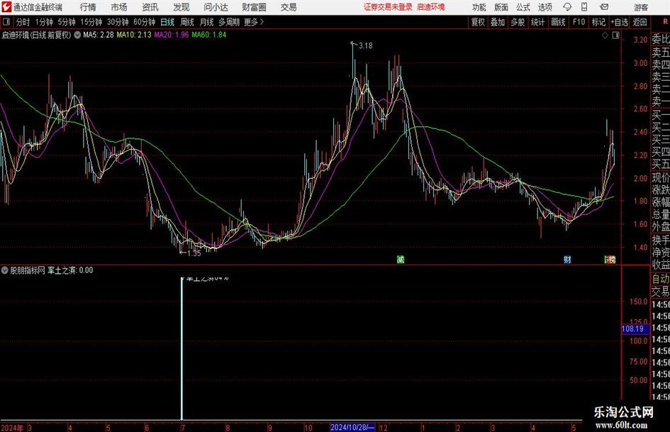670x432 pixels.
Task: Click the 2024/10/28 date marker
Action: 352,427
